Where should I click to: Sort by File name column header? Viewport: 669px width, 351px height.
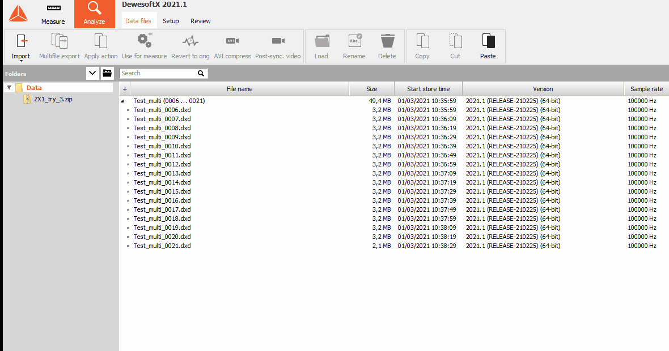coord(240,89)
